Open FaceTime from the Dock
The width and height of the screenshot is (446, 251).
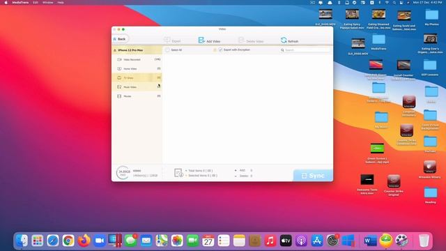point(192,241)
